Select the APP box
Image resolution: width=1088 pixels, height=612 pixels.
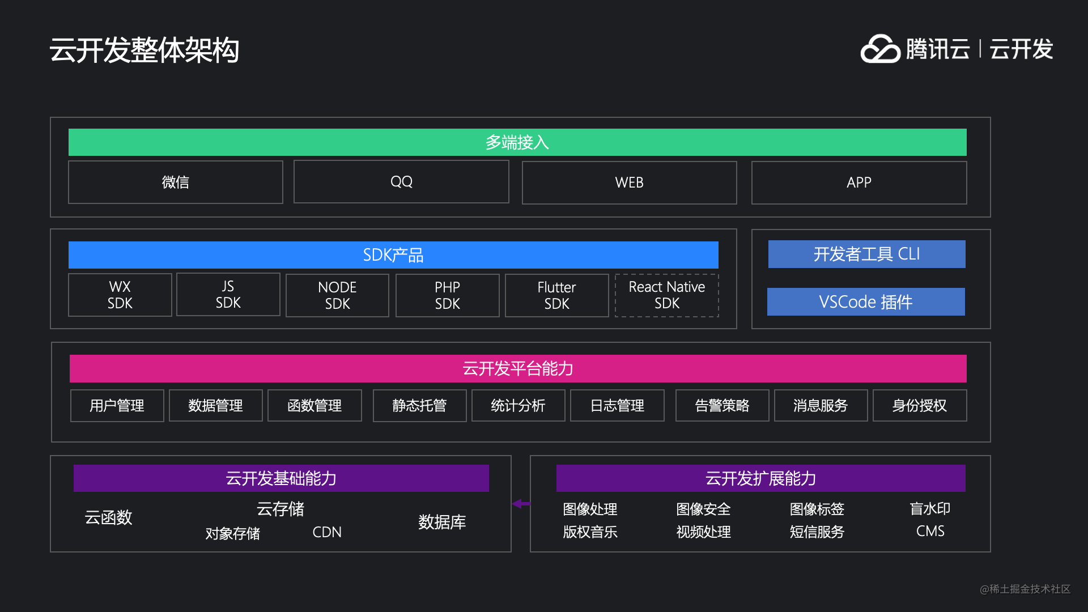tap(859, 182)
